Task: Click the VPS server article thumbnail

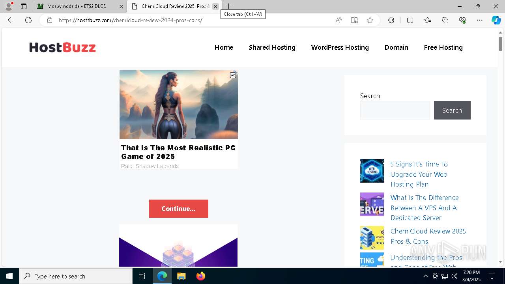Action: 372,204
